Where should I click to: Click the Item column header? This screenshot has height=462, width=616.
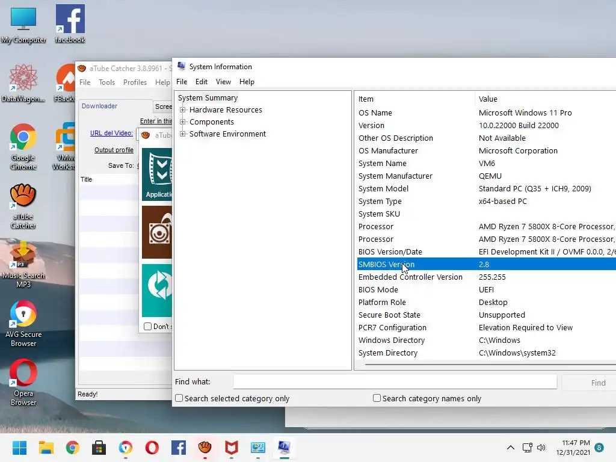click(414, 99)
